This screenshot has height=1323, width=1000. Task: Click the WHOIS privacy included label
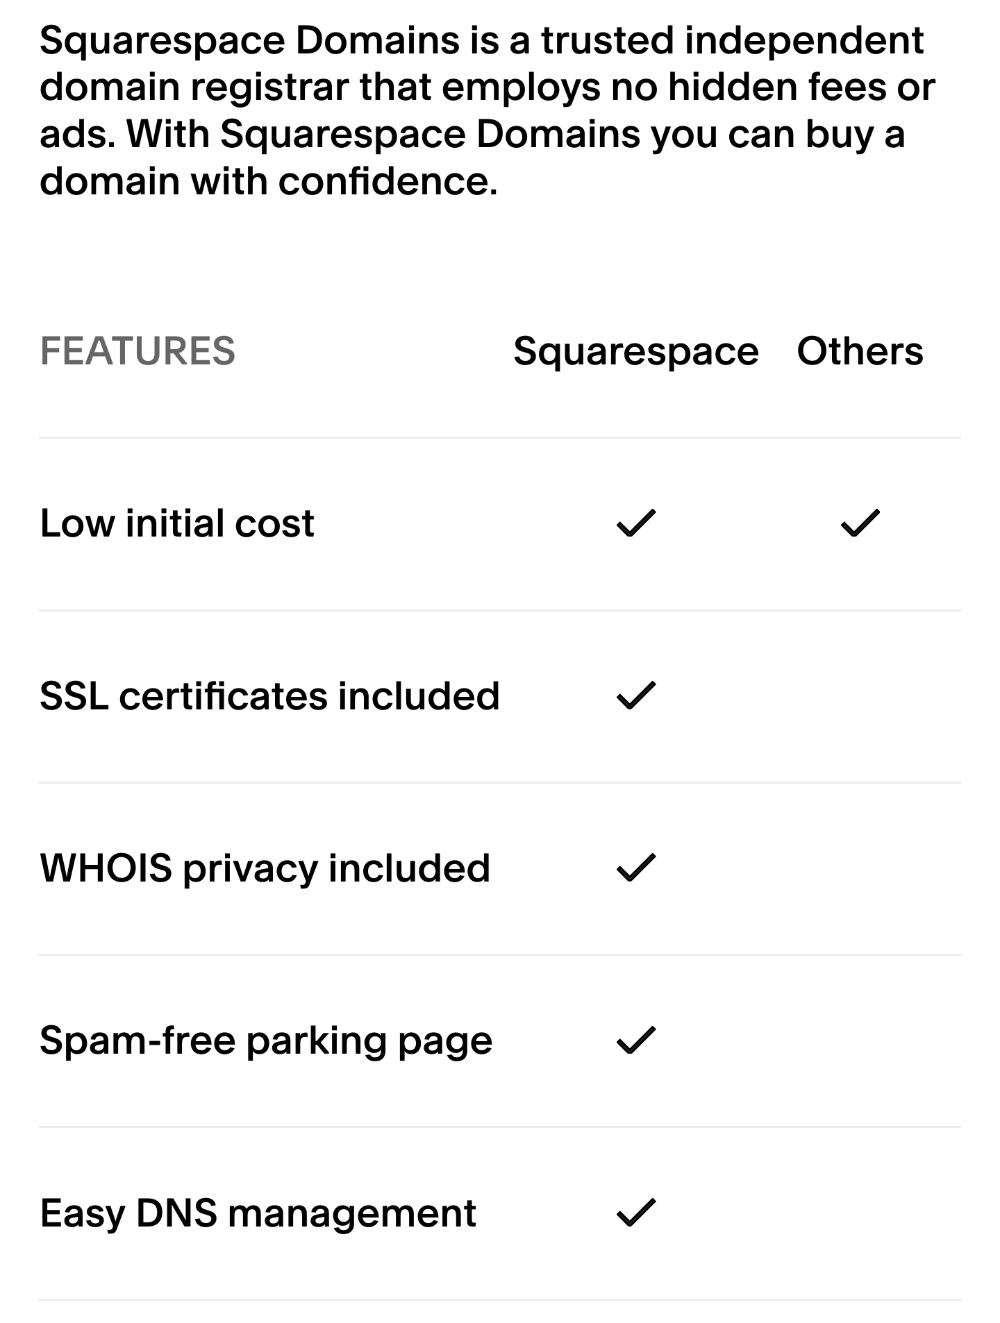coord(265,868)
